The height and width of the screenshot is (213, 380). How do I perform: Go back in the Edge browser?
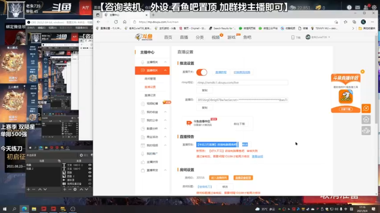98,22
